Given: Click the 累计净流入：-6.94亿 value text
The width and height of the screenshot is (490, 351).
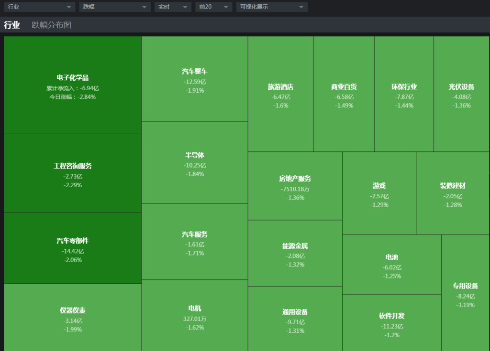Looking at the screenshot, I should pyautogui.click(x=73, y=88).
